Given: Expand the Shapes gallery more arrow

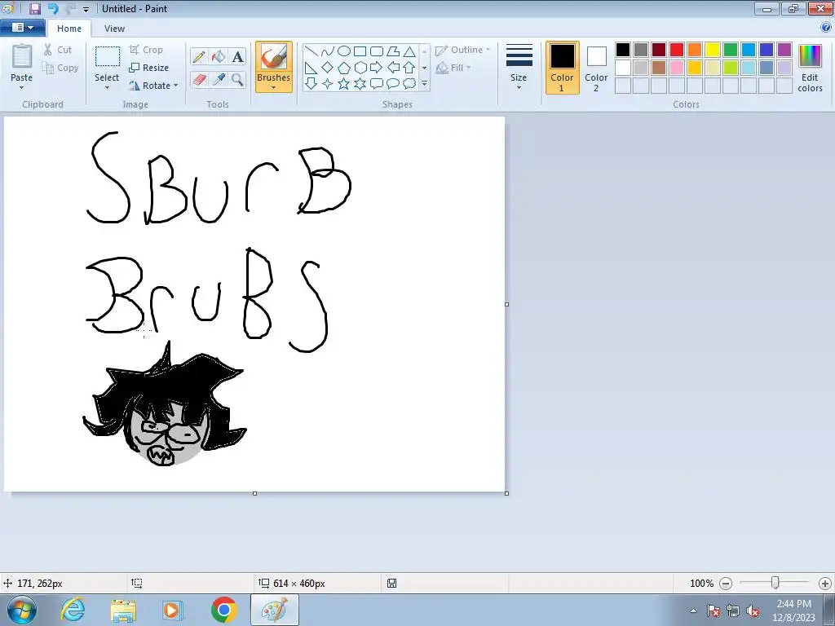Looking at the screenshot, I should pyautogui.click(x=424, y=84).
